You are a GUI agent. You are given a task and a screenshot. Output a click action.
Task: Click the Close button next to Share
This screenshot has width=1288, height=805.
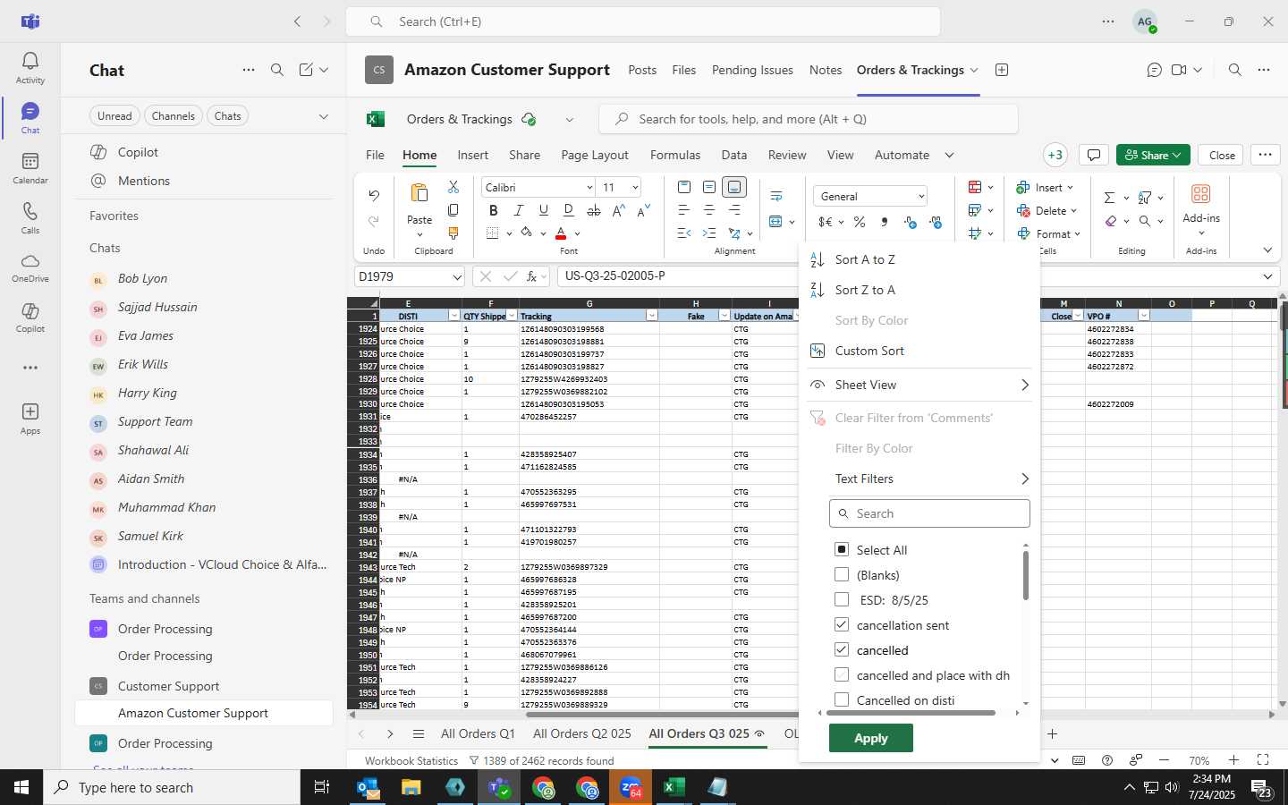click(x=1222, y=155)
